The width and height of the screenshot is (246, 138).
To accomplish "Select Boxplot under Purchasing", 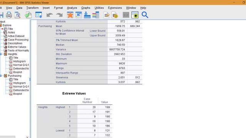I will click(18, 94).
